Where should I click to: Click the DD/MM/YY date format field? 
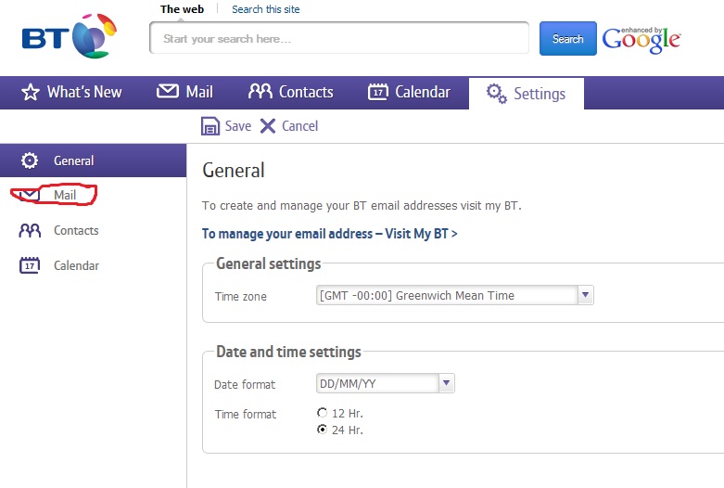pyautogui.click(x=385, y=383)
